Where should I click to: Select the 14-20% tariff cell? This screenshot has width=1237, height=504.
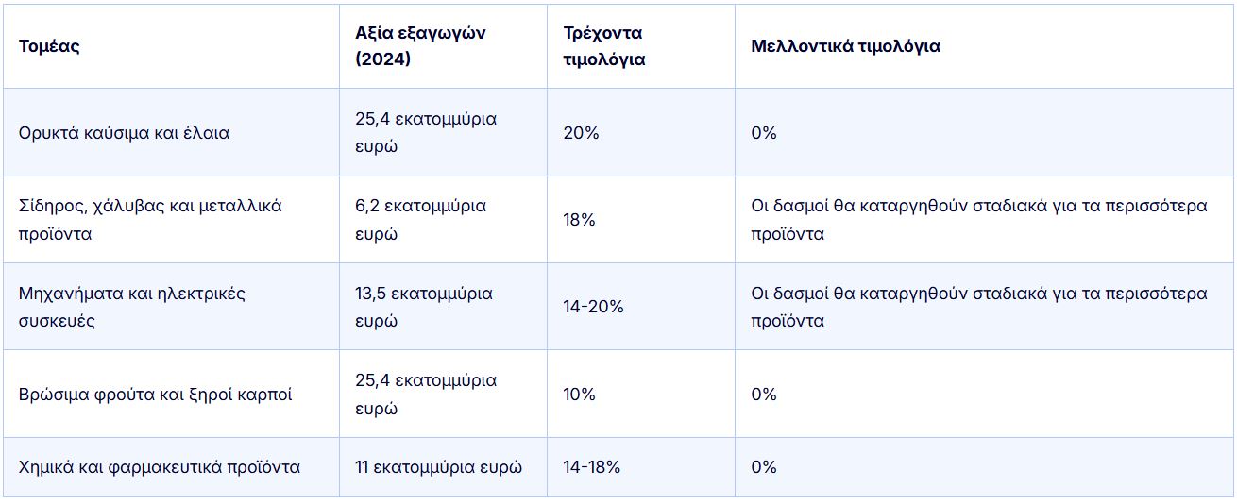(593, 307)
